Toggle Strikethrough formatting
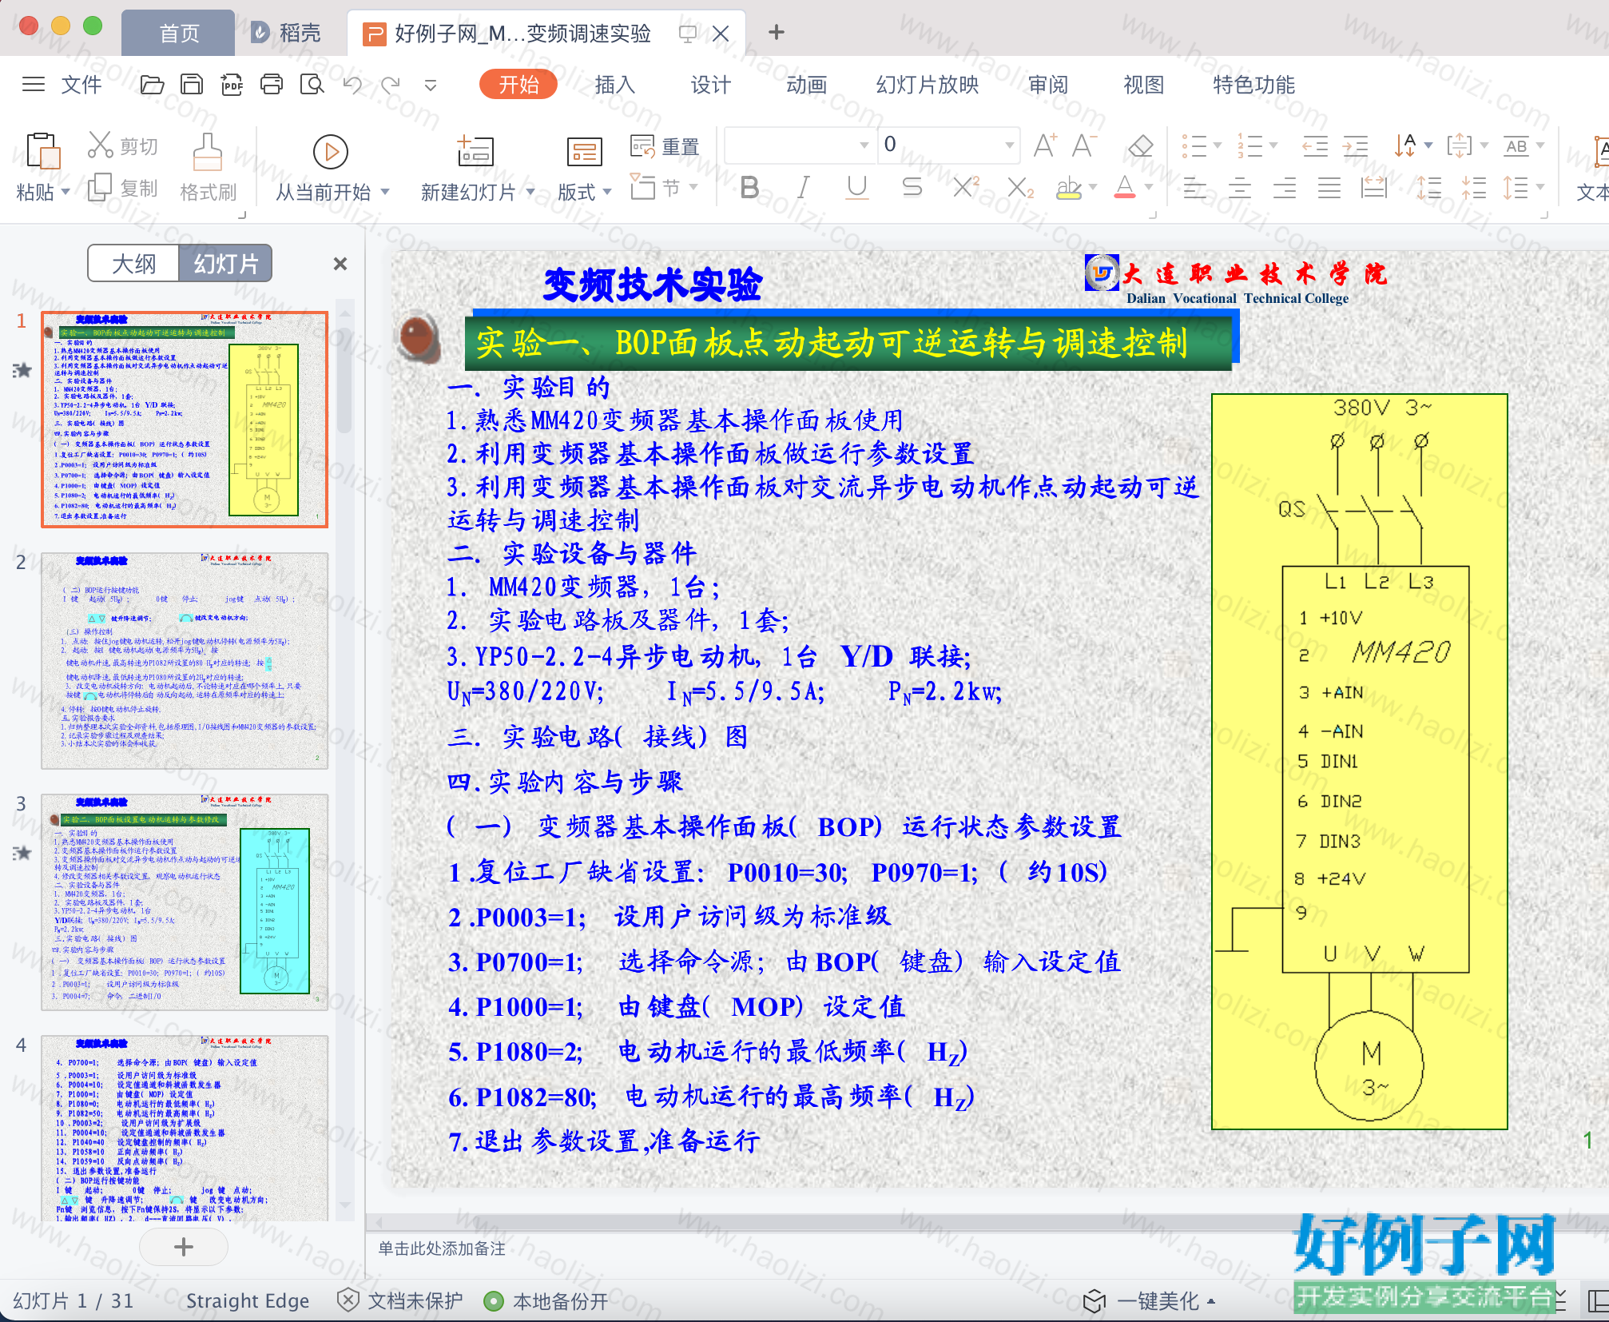This screenshot has height=1322, width=1609. pos(912,188)
